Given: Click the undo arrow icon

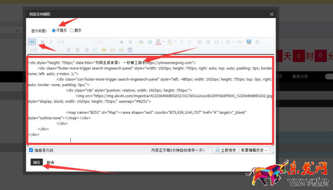Looking at the screenshot, I should tap(182, 42).
